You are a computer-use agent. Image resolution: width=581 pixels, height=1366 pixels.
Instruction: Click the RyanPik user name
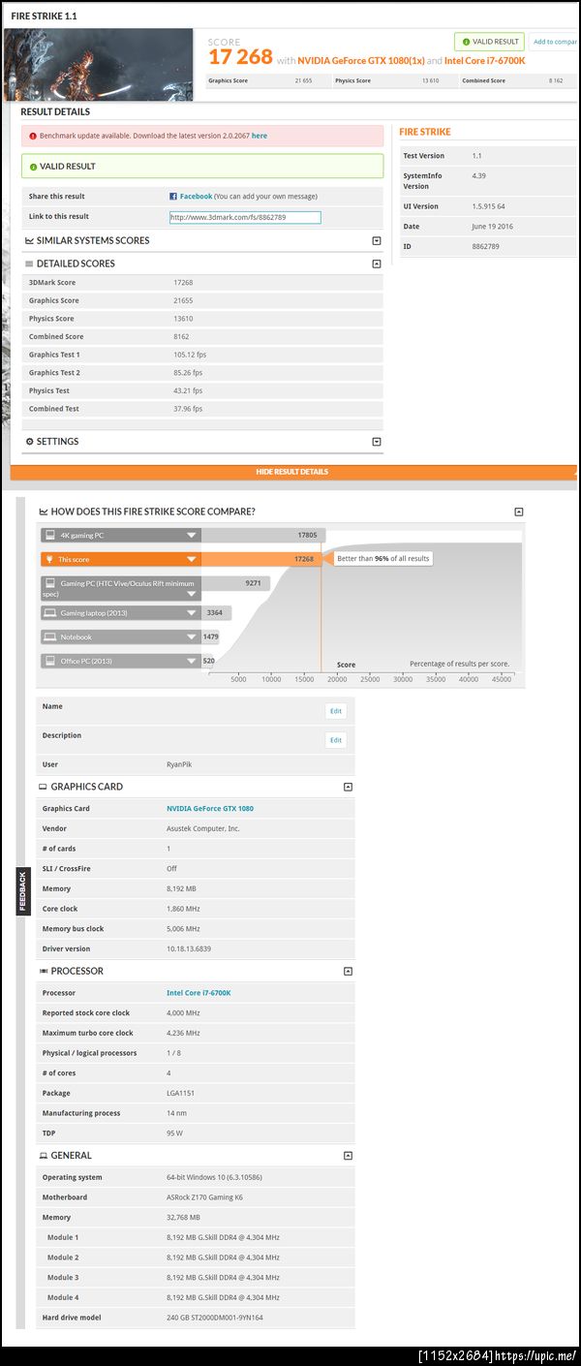point(178,764)
